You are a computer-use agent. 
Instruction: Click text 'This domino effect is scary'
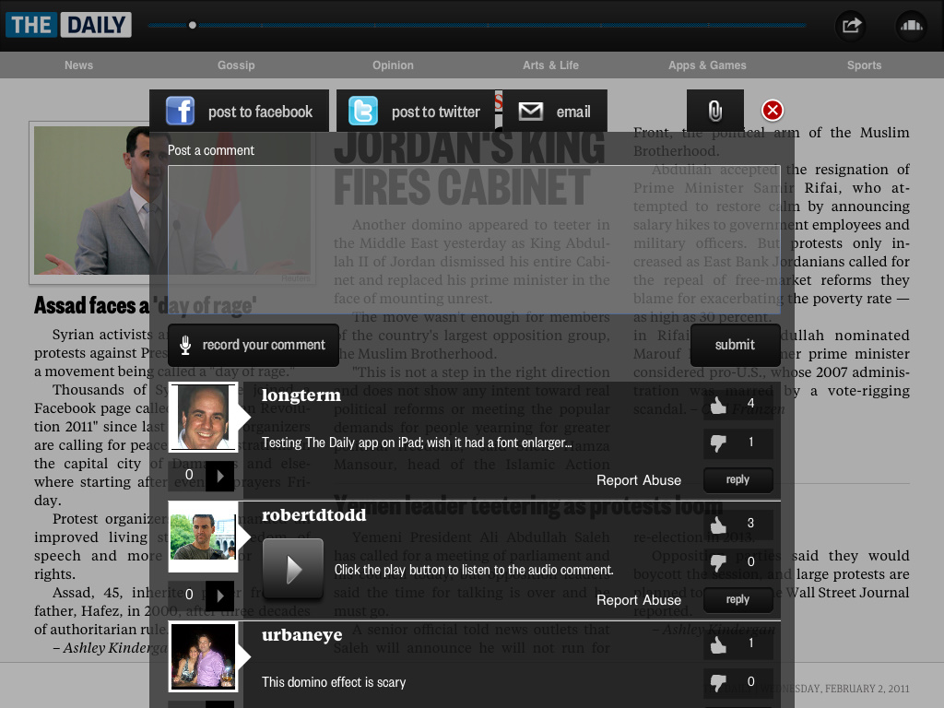(x=334, y=682)
